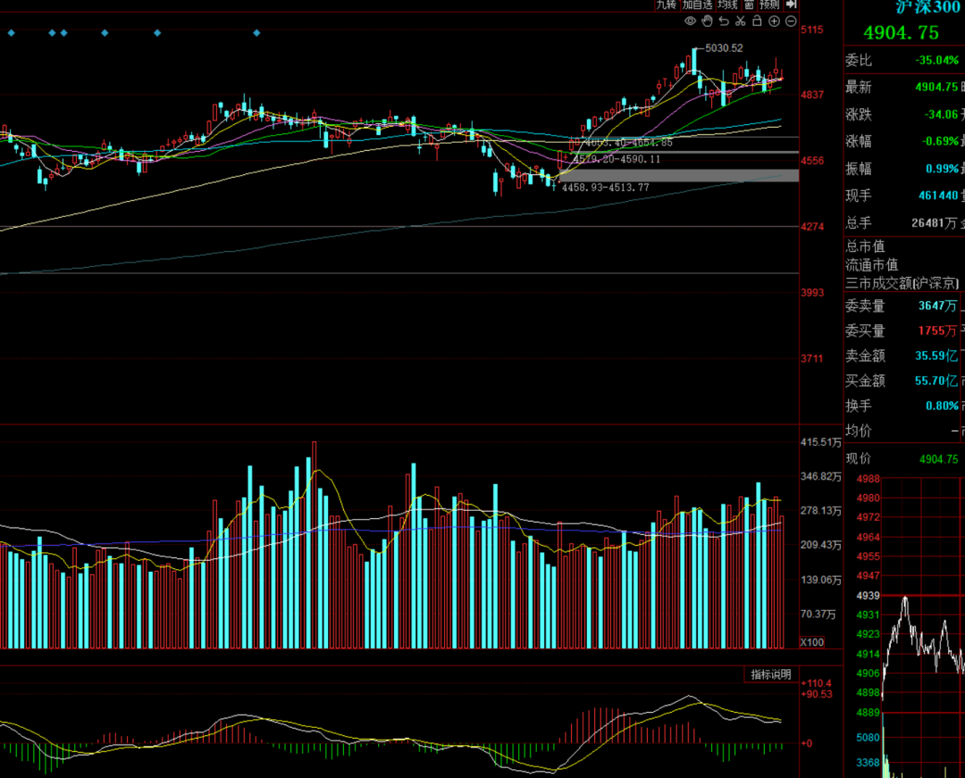Click the rightmost blue diamond event marker
This screenshot has width=965, height=778.
256,32
